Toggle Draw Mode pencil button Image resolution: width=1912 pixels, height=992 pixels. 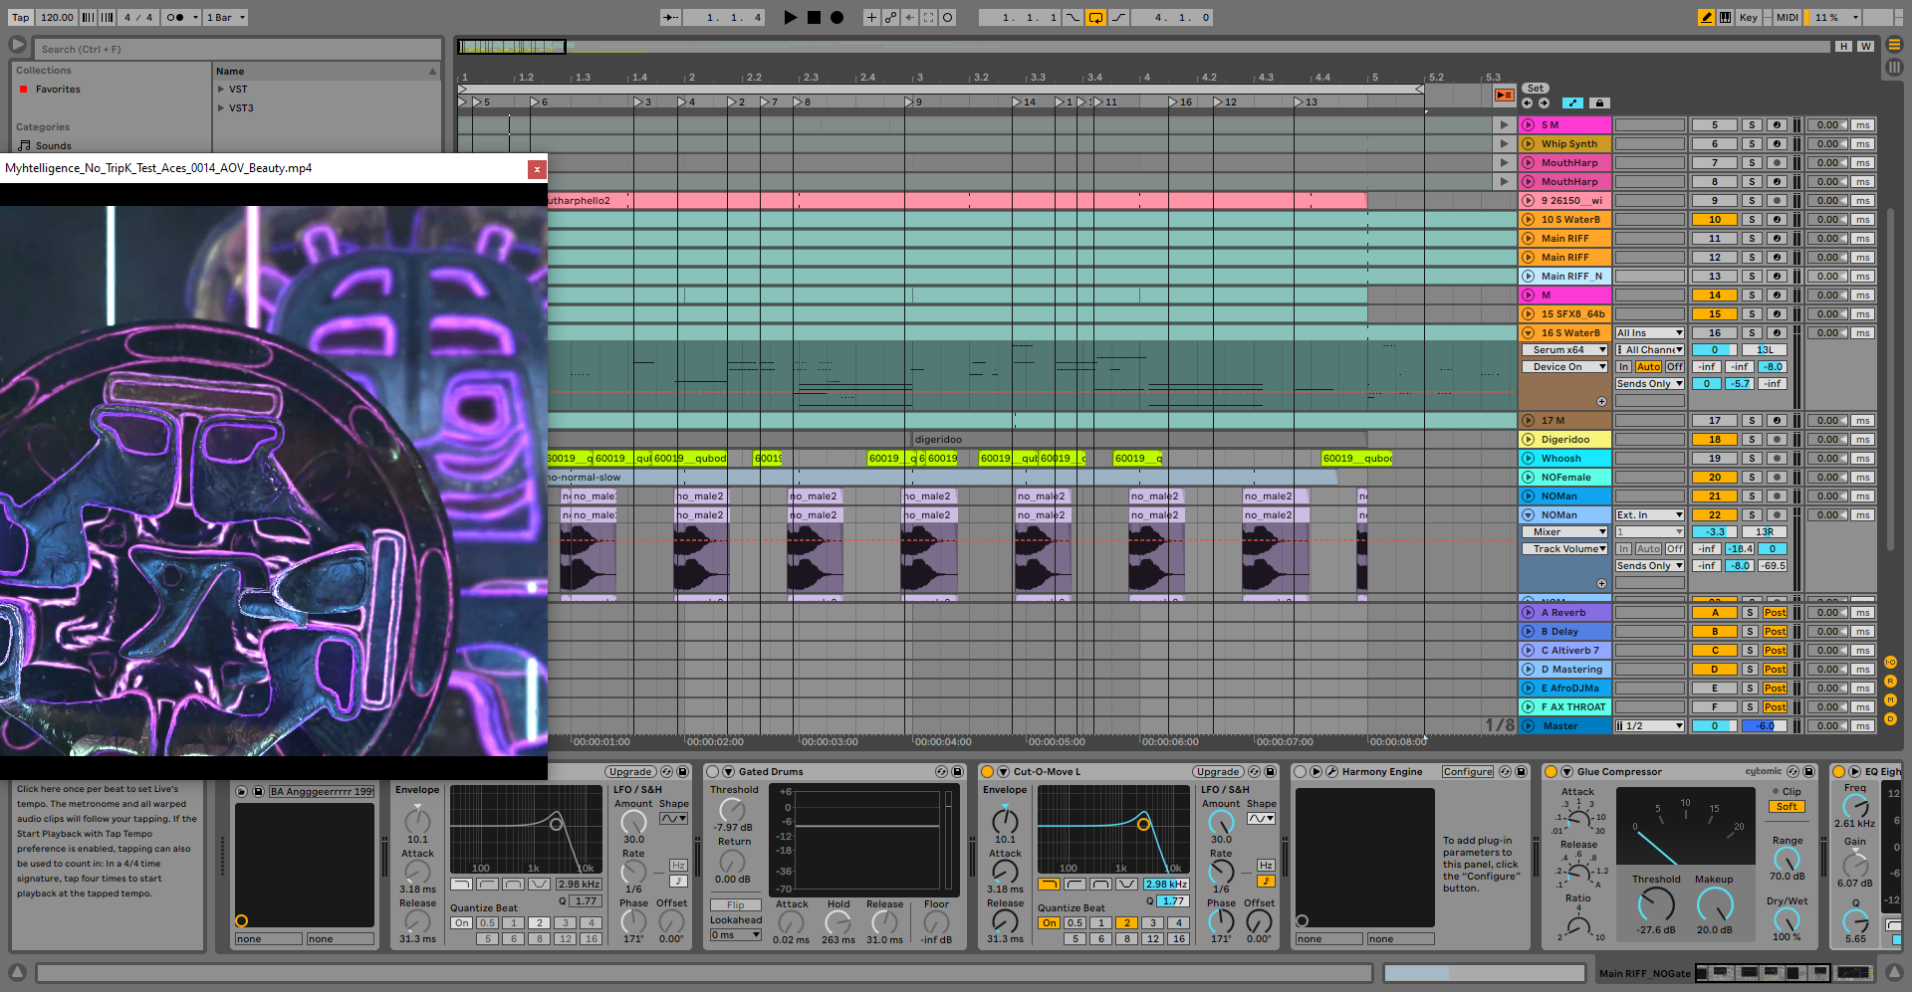[x=1706, y=17]
